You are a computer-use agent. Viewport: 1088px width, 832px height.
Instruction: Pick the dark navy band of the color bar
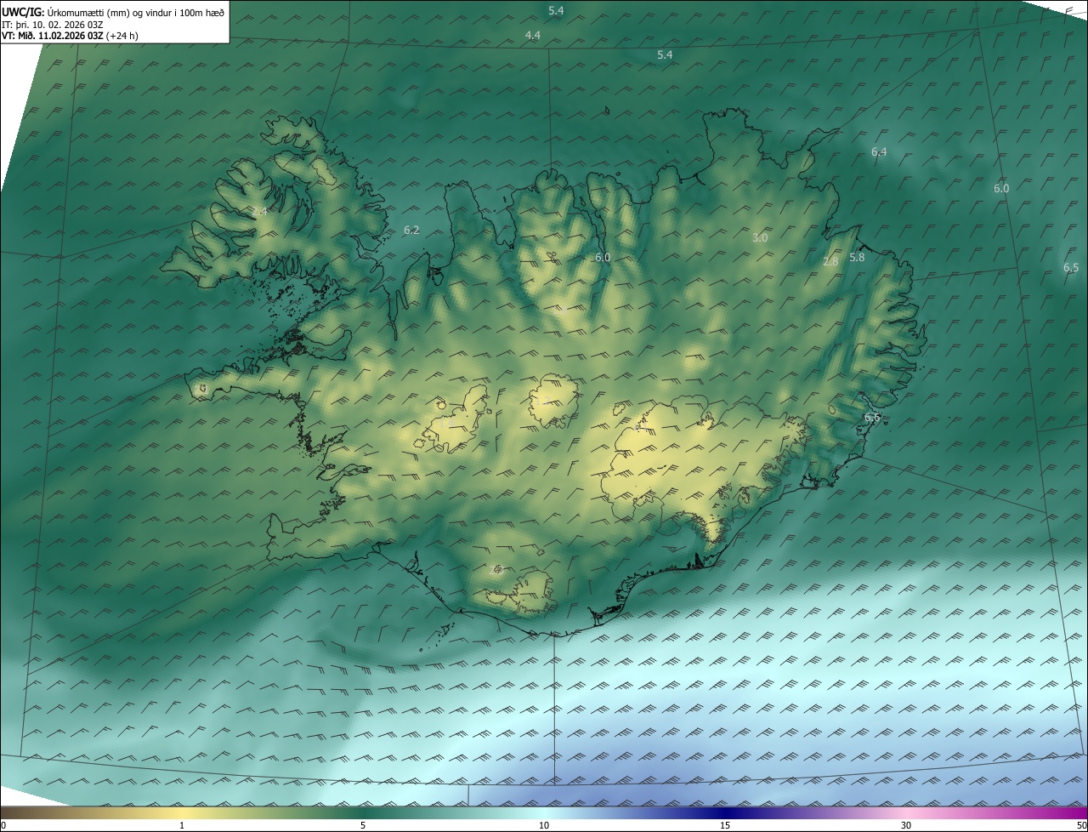[725, 812]
